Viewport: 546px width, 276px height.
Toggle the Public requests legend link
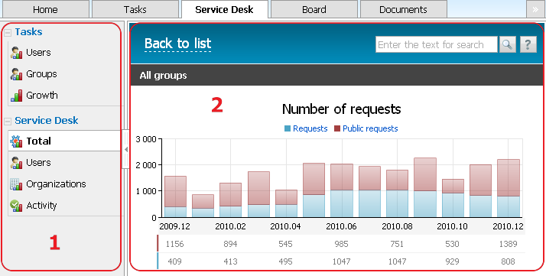coord(370,128)
